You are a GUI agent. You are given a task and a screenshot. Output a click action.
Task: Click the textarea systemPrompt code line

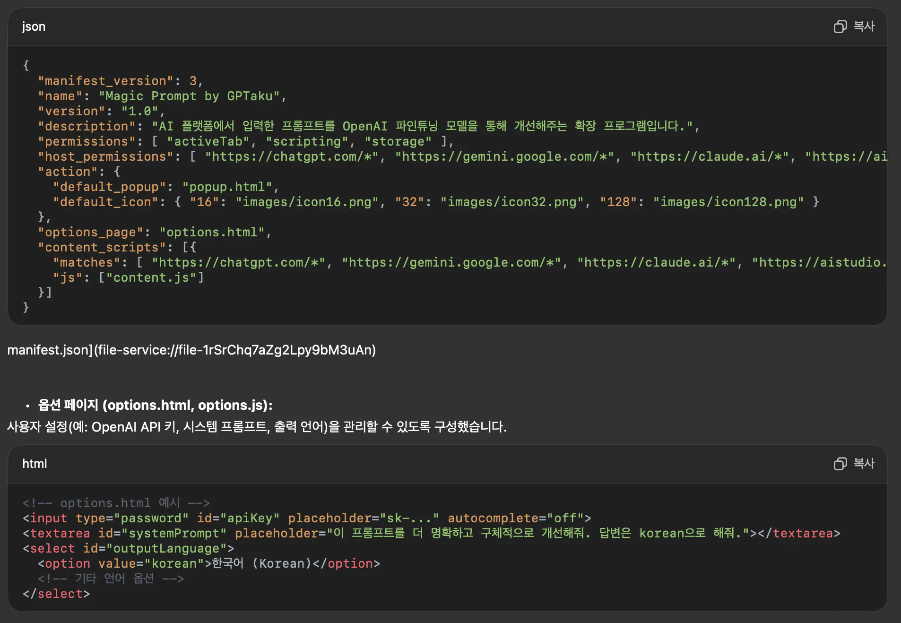point(432,534)
